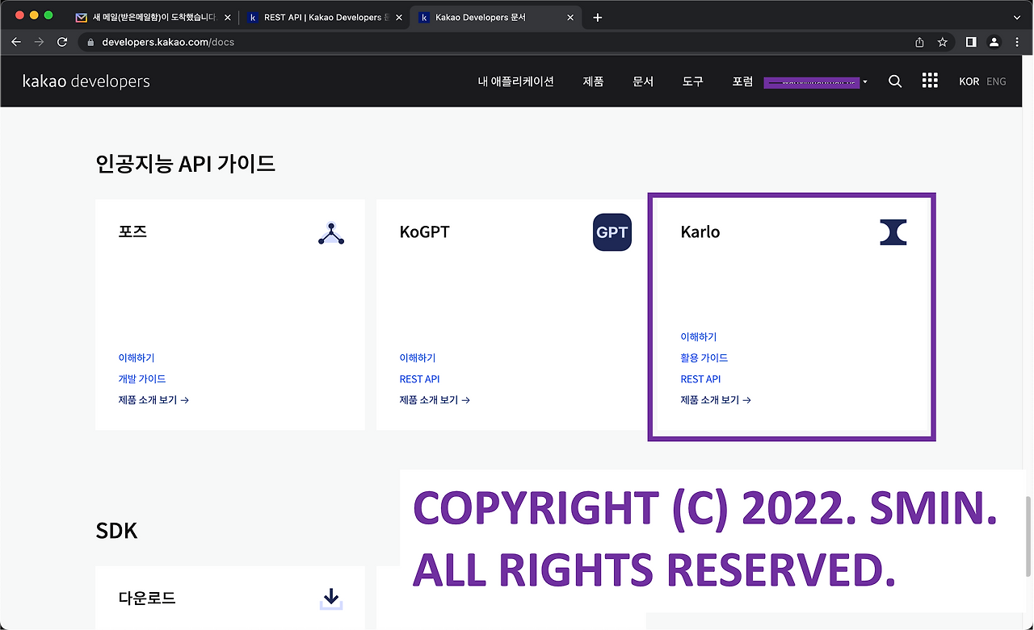Expand the account dropdown arrow
Viewport: 1034px width, 630px height.
coord(865,82)
